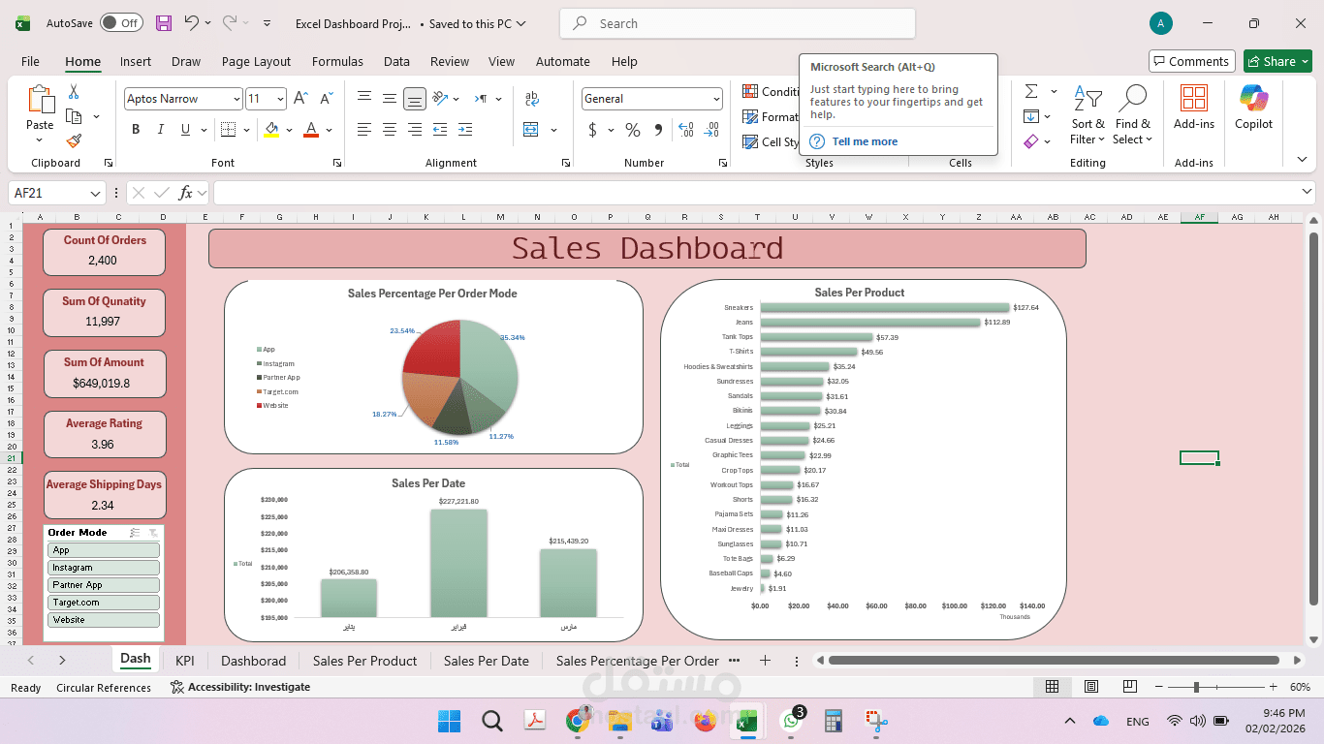Open Sort & Filter
Image resolution: width=1324 pixels, height=744 pixels.
(1088, 116)
